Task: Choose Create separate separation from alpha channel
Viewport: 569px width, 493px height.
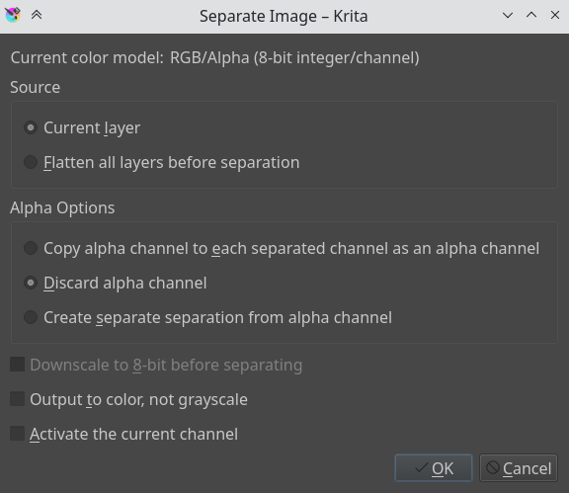Action: (207, 317)
